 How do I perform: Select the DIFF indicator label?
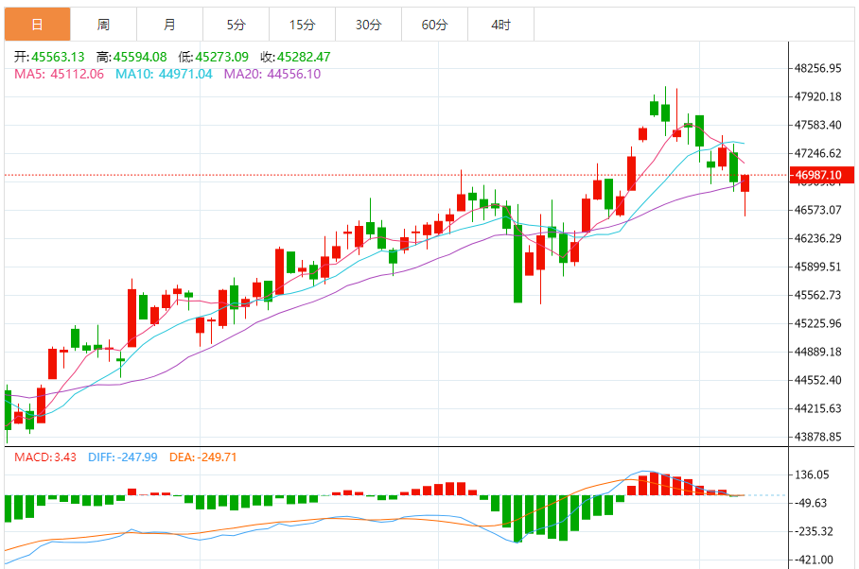(x=123, y=457)
